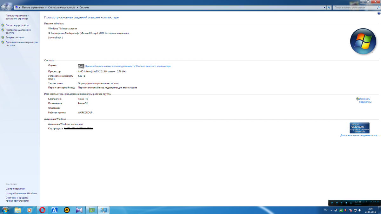Click 'Windows 7 Максимальная' edition text
The image size is (381, 214).
pyautogui.click(x=62, y=29)
